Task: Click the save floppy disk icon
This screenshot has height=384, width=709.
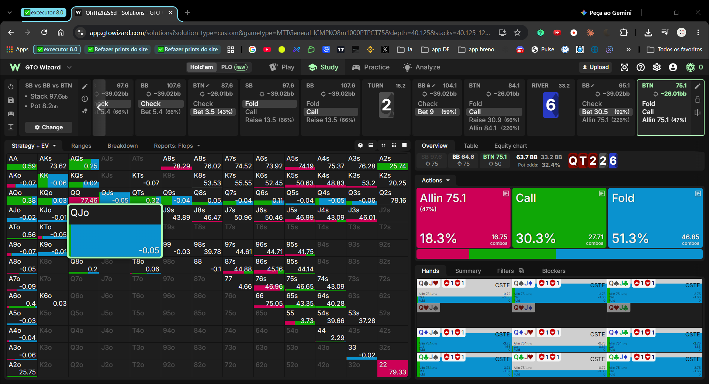Action: [11, 100]
